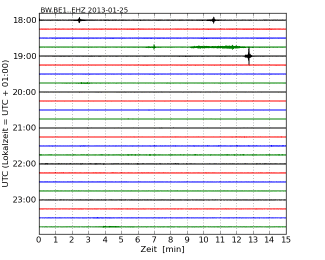The height and width of the screenshot is (260, 325).
Task: Click x-axis tick label 2
Action: (x=71, y=239)
